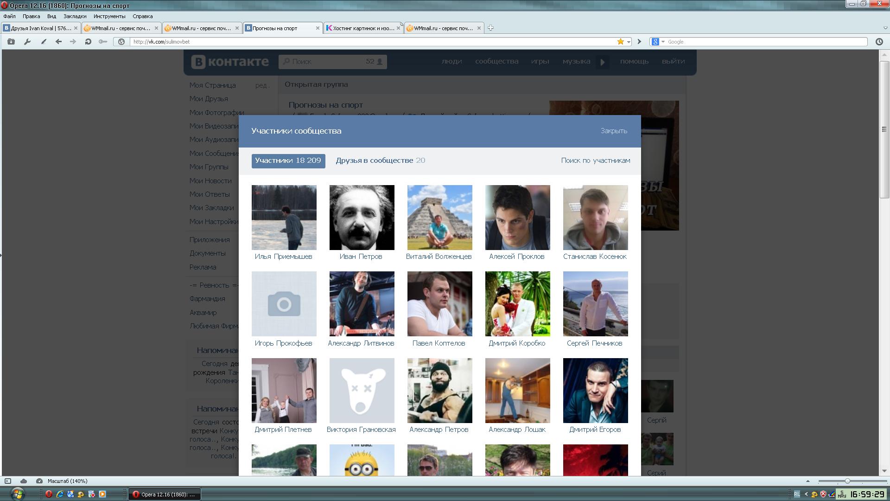Open the Вид menu
890x501 pixels.
click(51, 16)
